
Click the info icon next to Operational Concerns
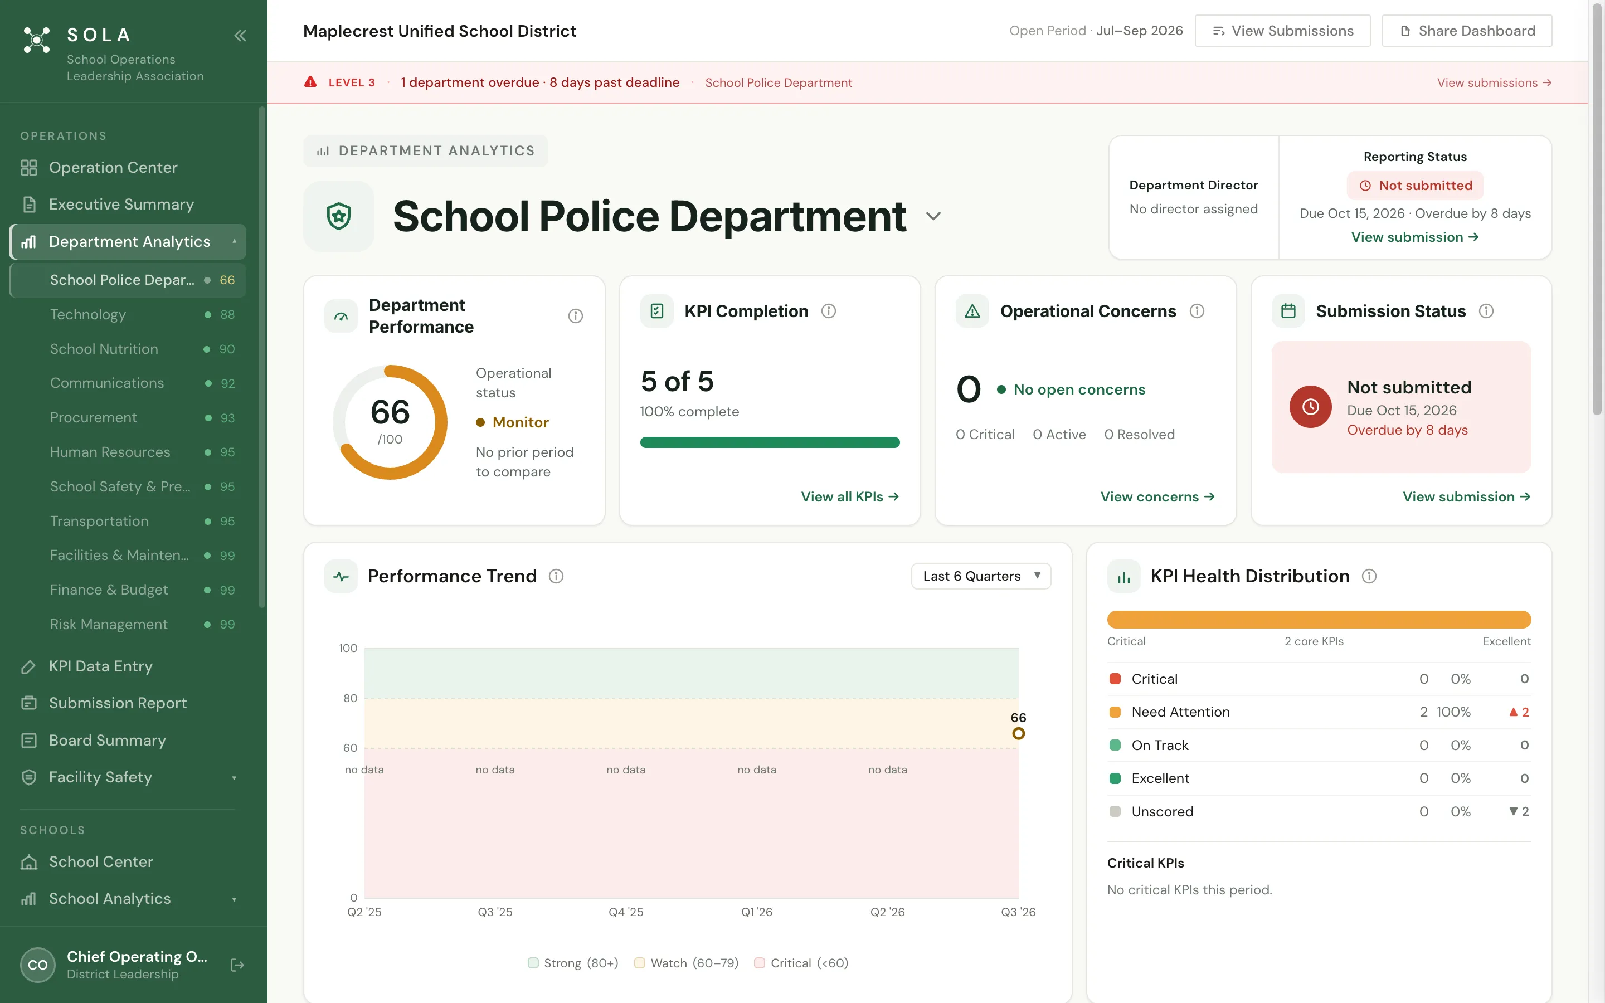click(1197, 311)
